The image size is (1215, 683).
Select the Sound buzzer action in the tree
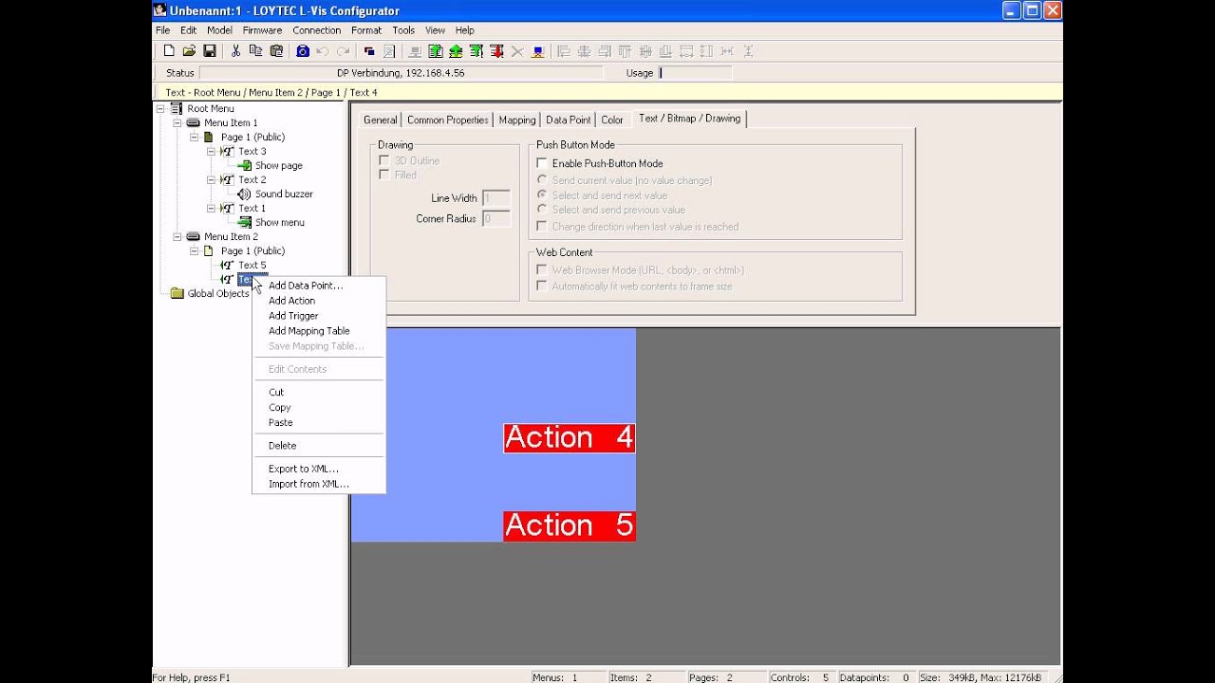click(284, 194)
